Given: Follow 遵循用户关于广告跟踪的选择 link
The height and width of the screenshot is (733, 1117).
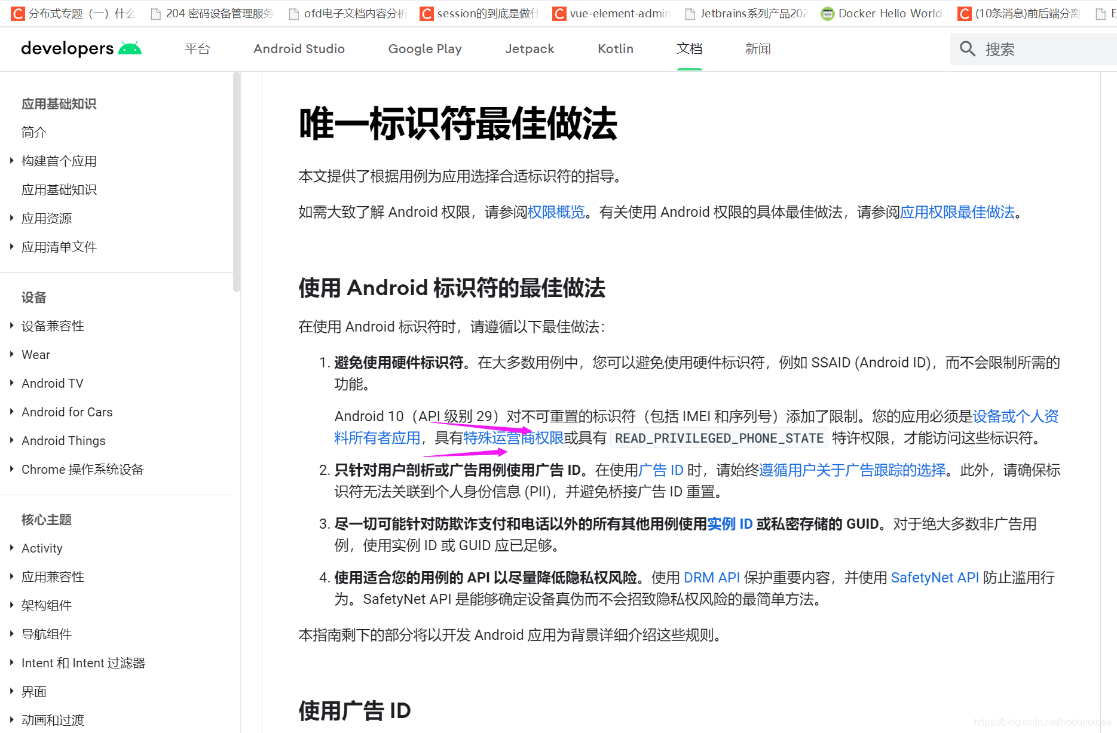Looking at the screenshot, I should point(852,470).
